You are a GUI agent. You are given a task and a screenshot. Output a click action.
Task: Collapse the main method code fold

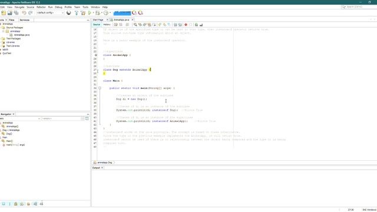point(100,88)
